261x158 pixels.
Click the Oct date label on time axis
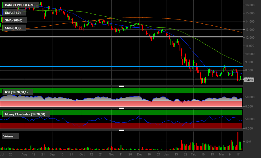coord(82,155)
